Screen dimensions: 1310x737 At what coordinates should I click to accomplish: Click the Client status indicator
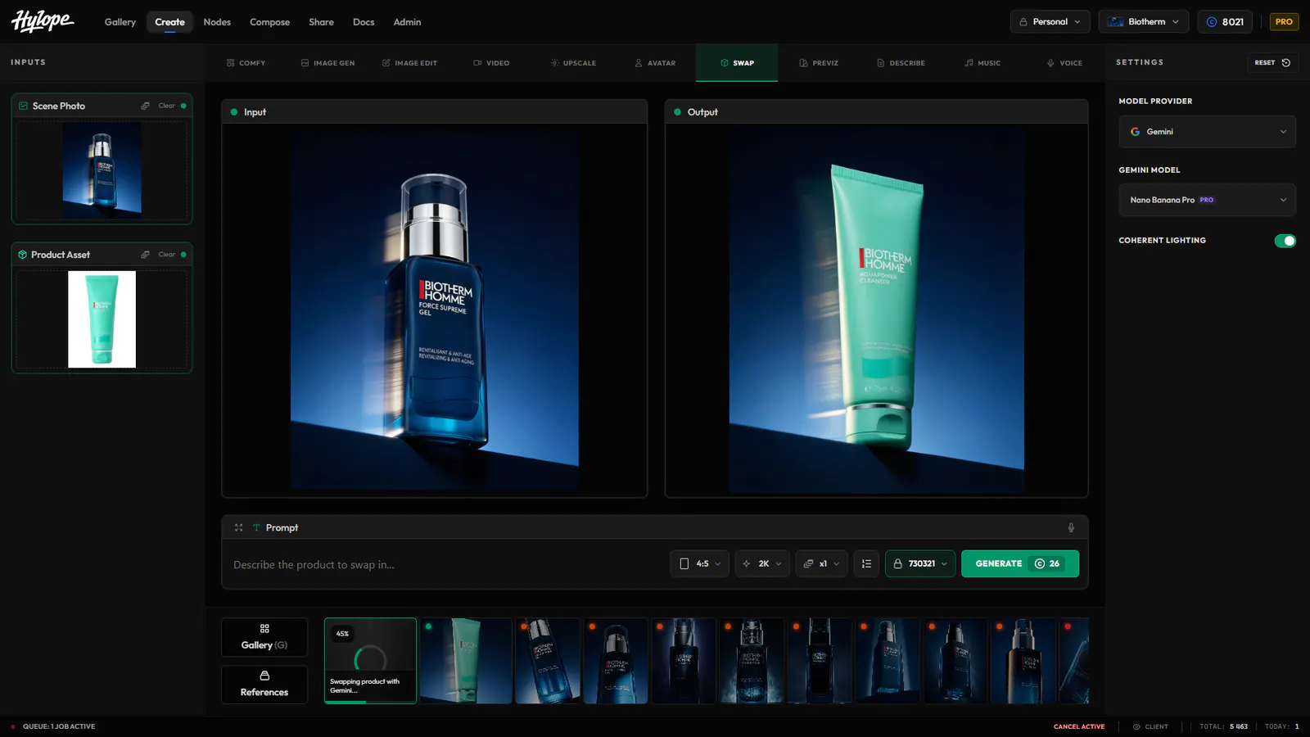pos(1150,726)
